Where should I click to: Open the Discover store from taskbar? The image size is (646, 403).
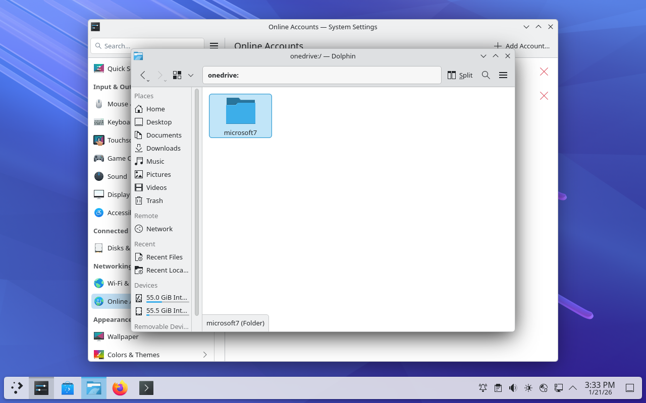point(68,388)
